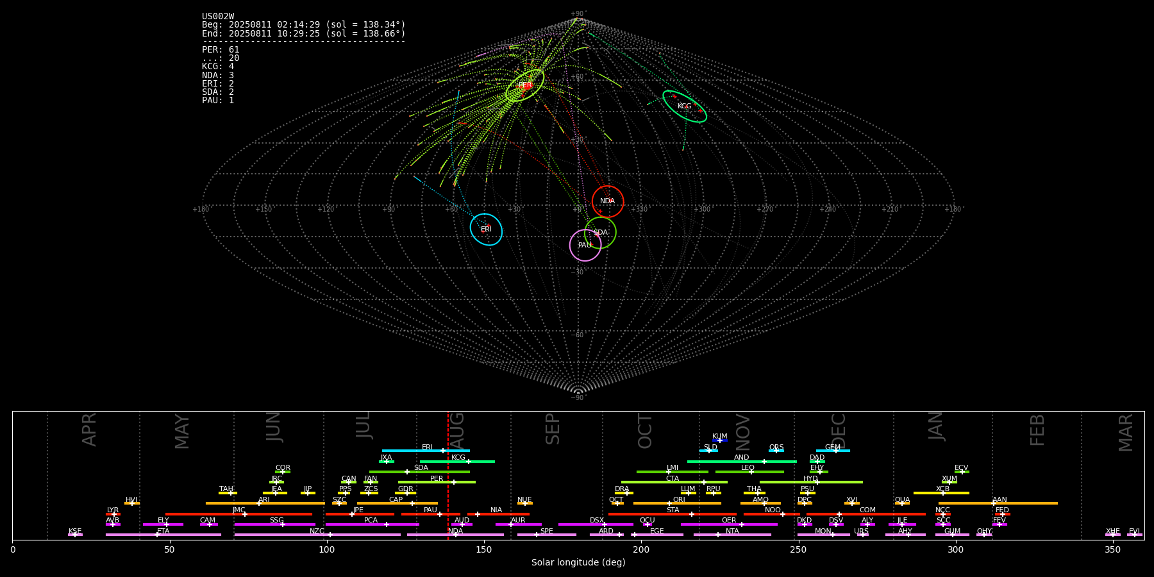Viewport: 1154px width, 577px height.
Task: Click the ORS shower bar
Action: click(x=776, y=451)
